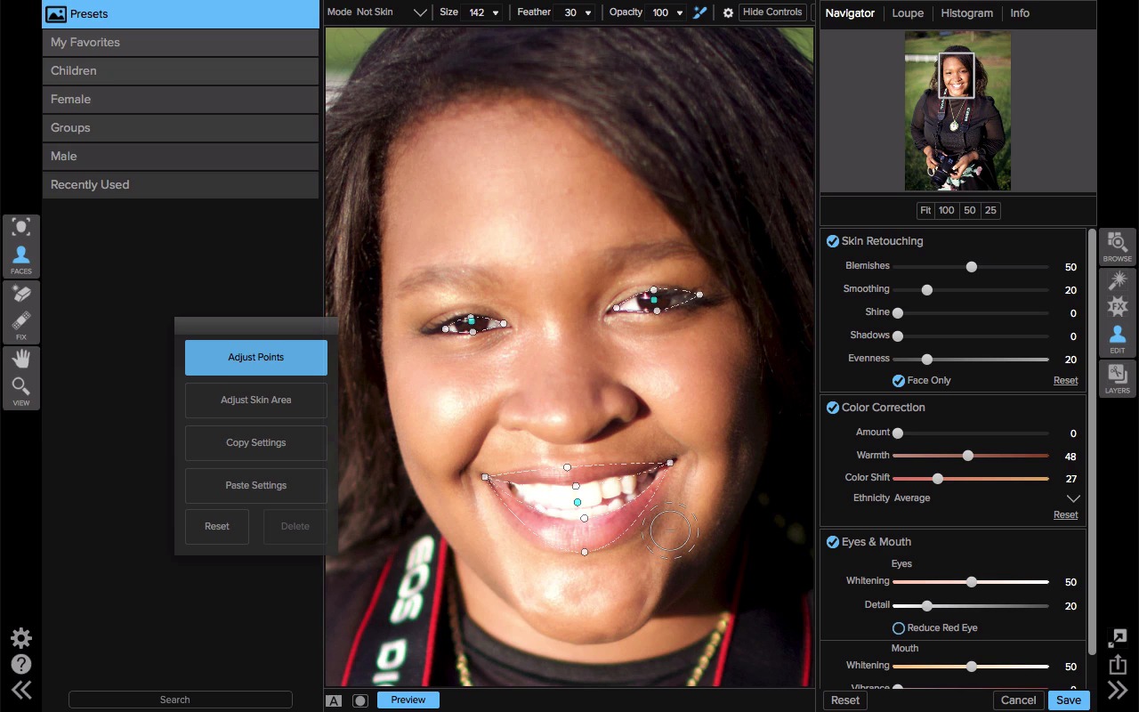Open preferences gear at bottom left

(21, 638)
